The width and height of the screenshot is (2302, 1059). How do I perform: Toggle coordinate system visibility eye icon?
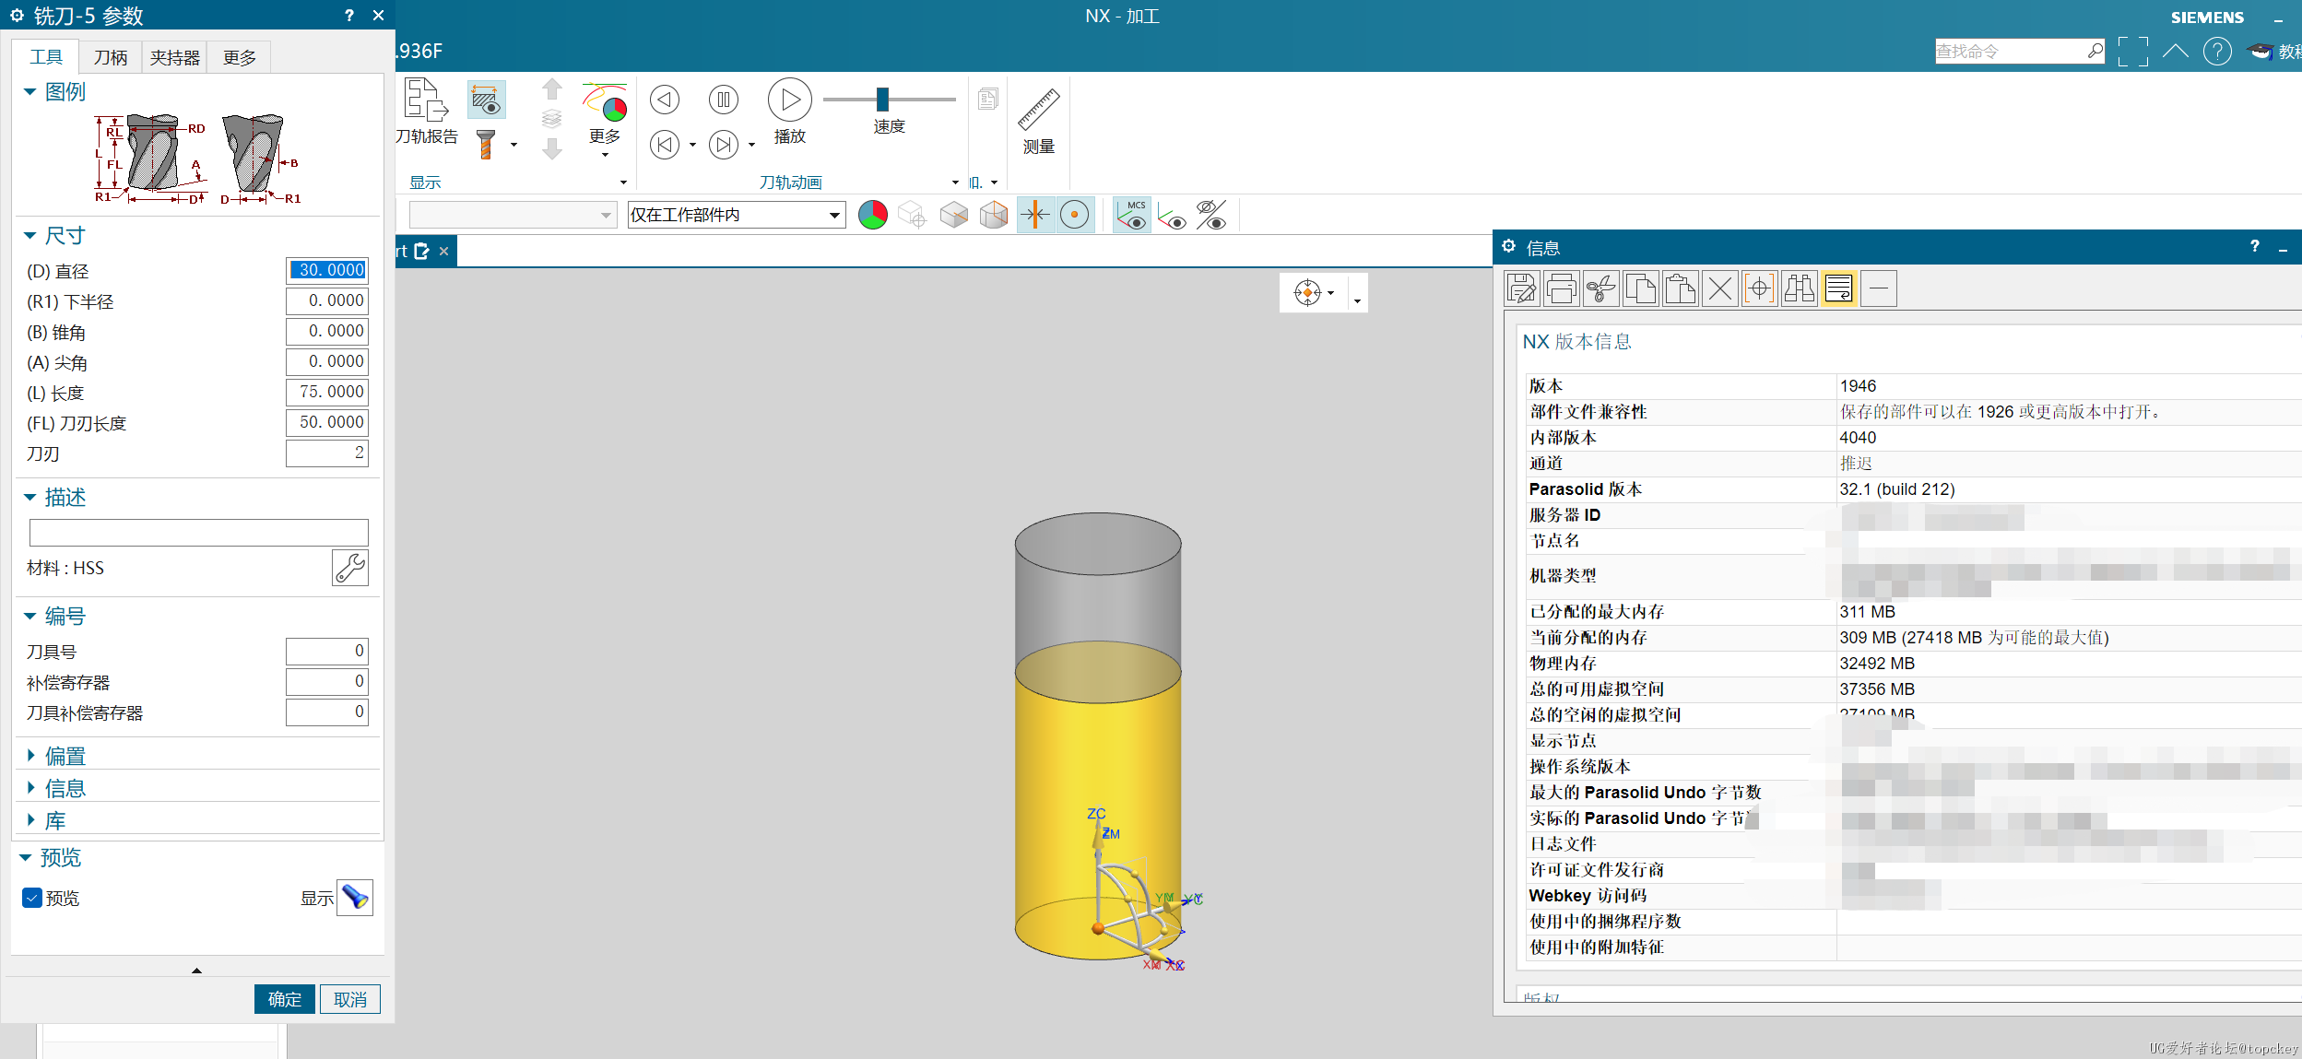click(1172, 215)
